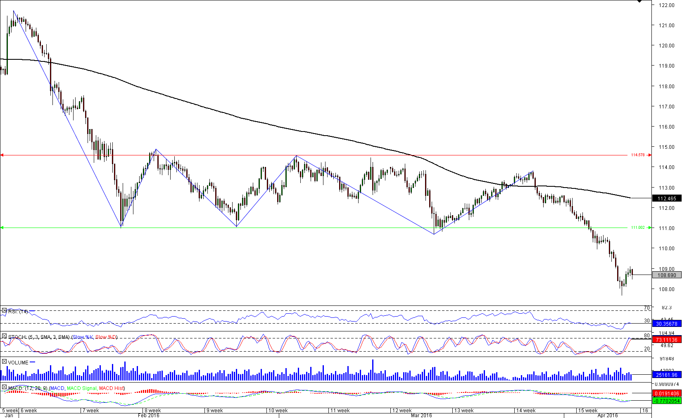
Task: Click the Slow %D legend label
Action: [106, 337]
